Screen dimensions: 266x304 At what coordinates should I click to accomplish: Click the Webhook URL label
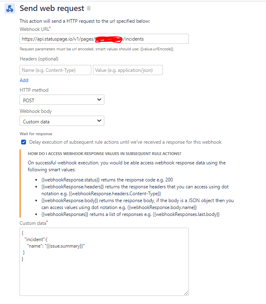point(35,29)
